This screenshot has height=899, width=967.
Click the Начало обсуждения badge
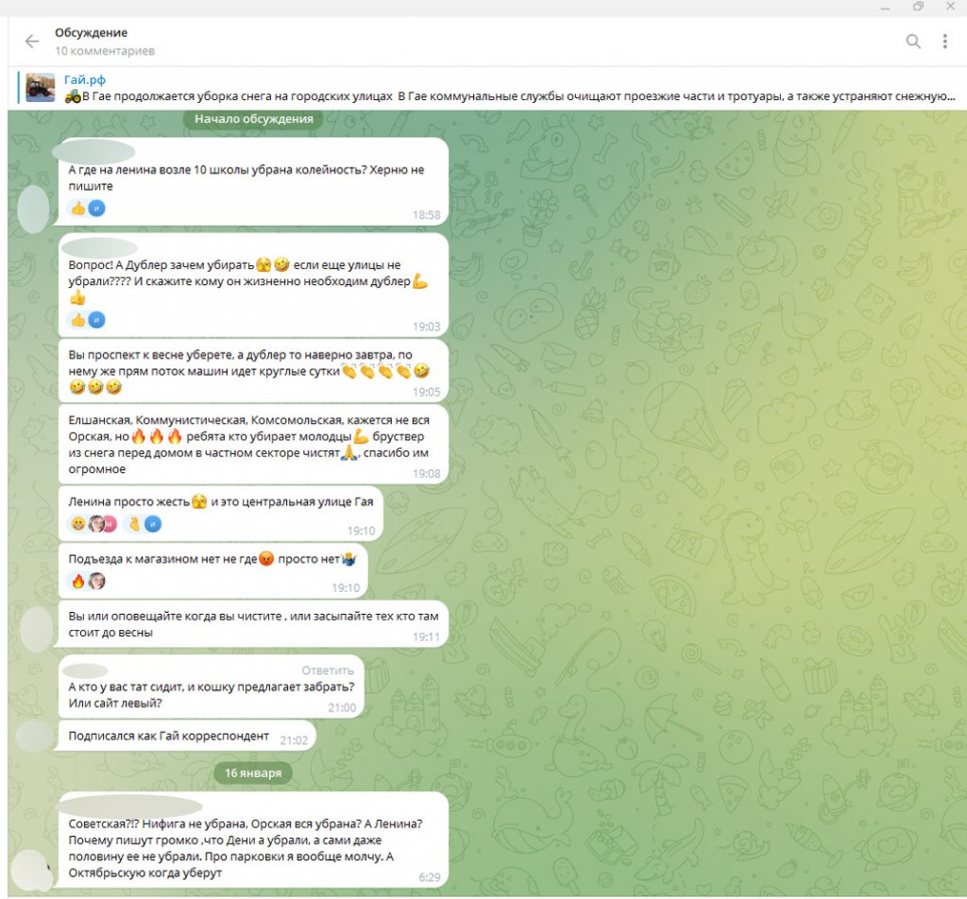pos(253,119)
